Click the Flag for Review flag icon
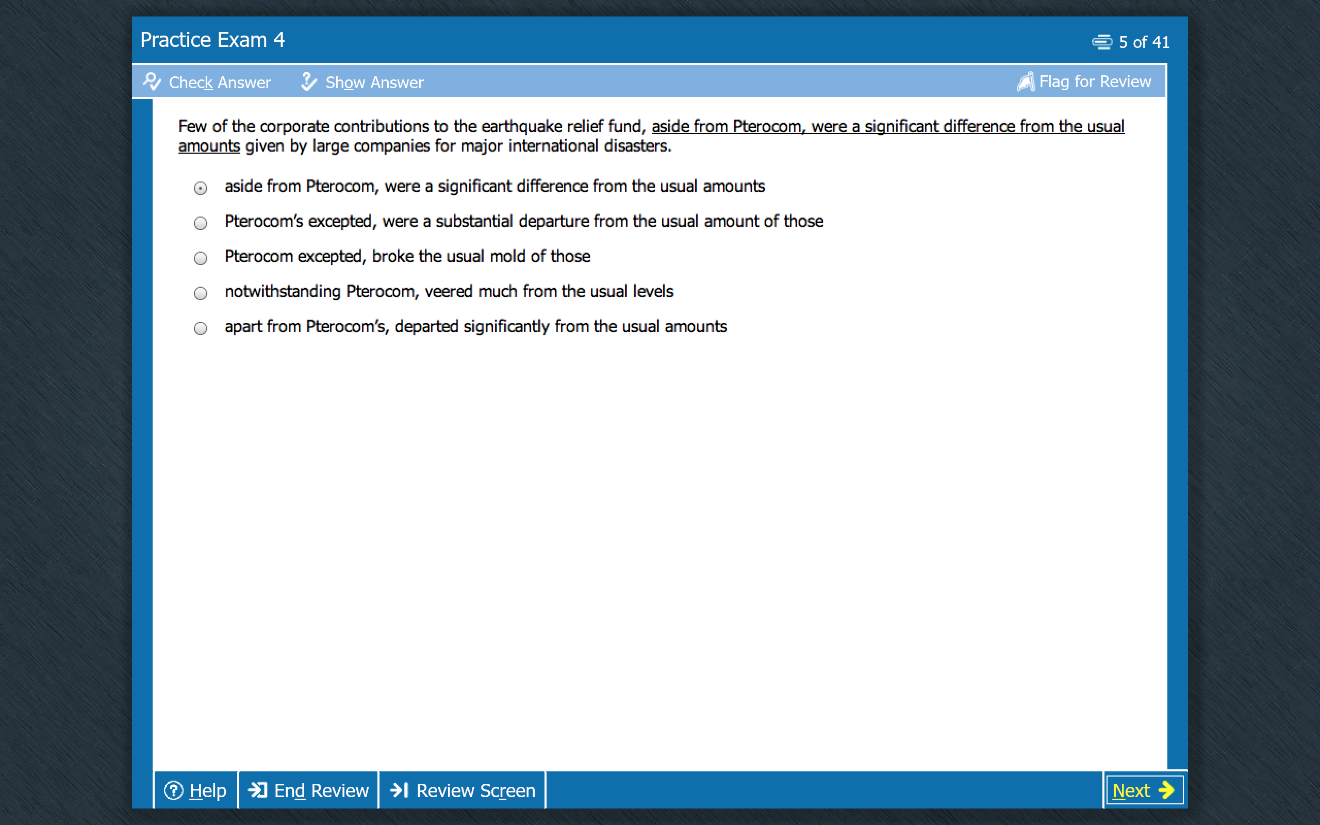Screen dimensions: 1320x825 coord(1026,82)
